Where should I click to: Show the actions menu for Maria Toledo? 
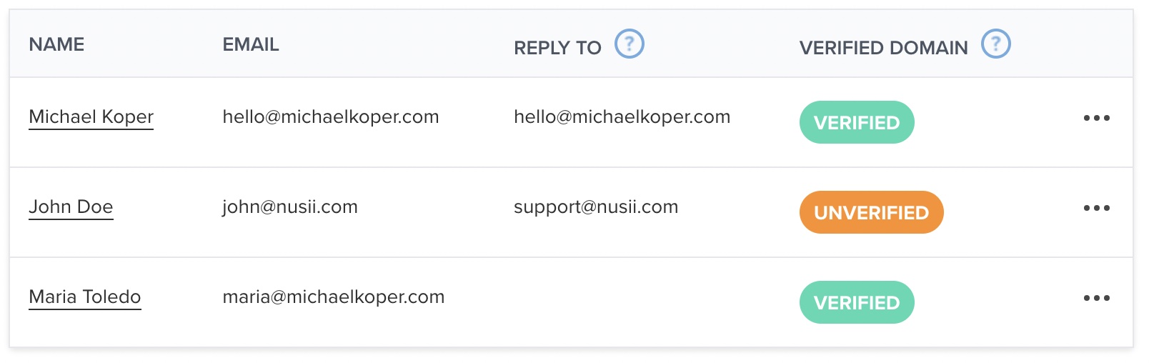click(1096, 298)
